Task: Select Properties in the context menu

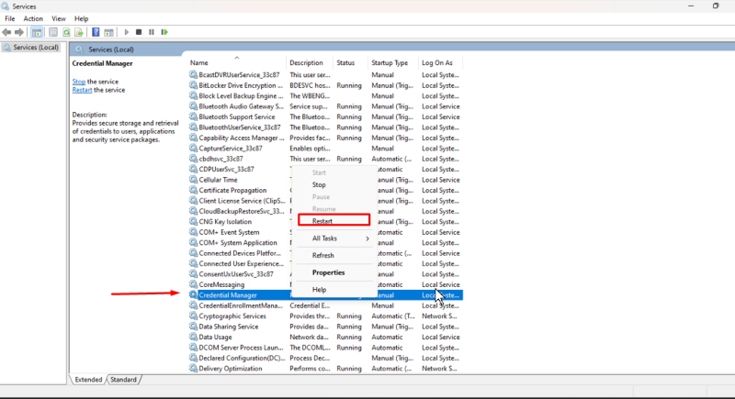Action: pos(328,272)
